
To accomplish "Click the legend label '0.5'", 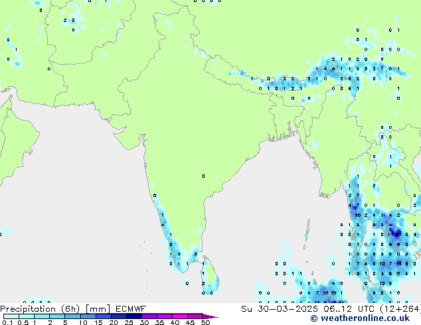I will coord(23,322).
